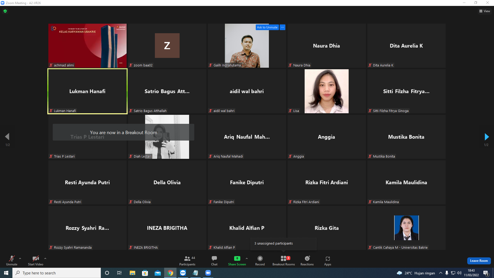Click Rizka Fitri Ardiani name label
The width and height of the screenshot is (494, 278).
pyautogui.click(x=306, y=202)
